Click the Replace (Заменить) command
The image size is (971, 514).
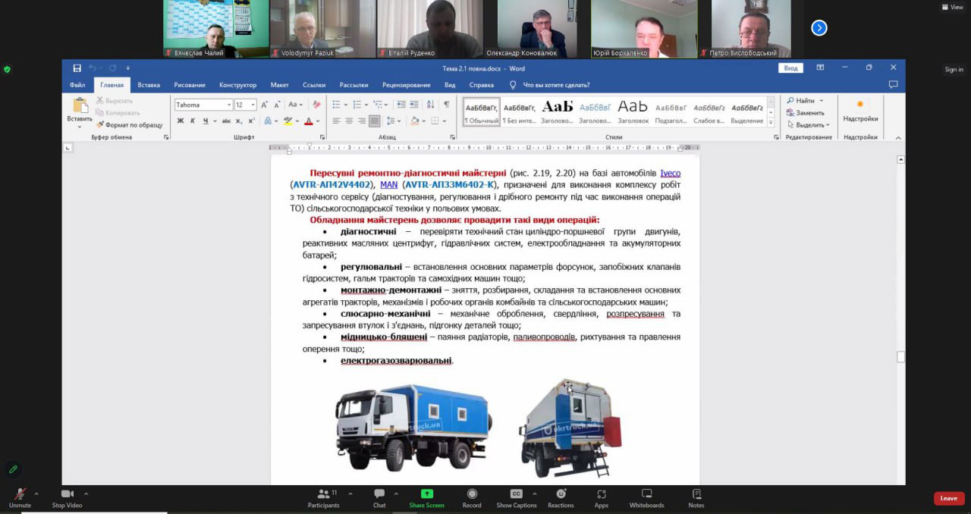(x=805, y=112)
